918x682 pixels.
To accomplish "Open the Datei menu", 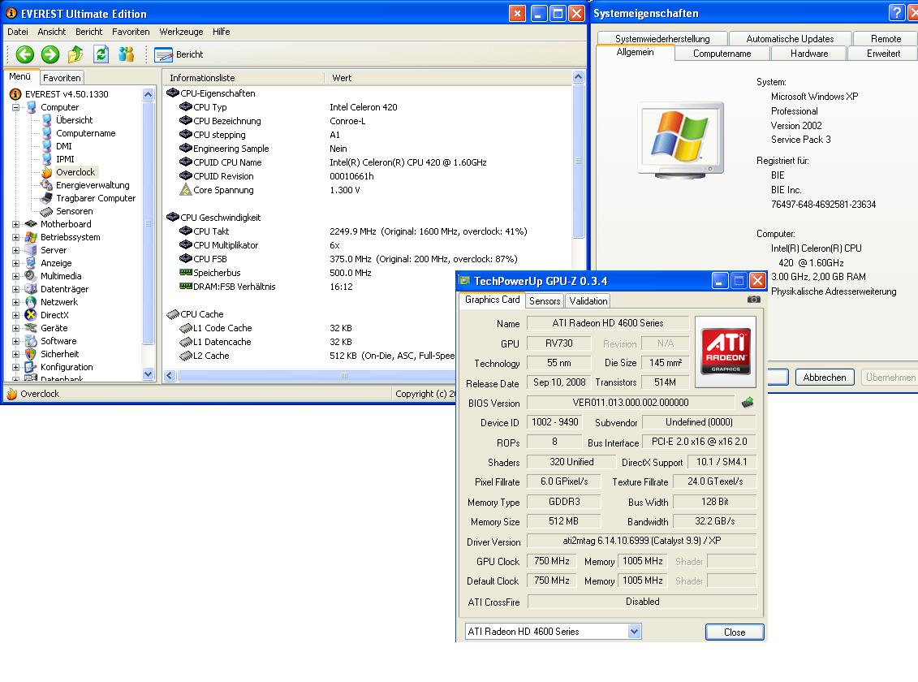I will [x=18, y=32].
